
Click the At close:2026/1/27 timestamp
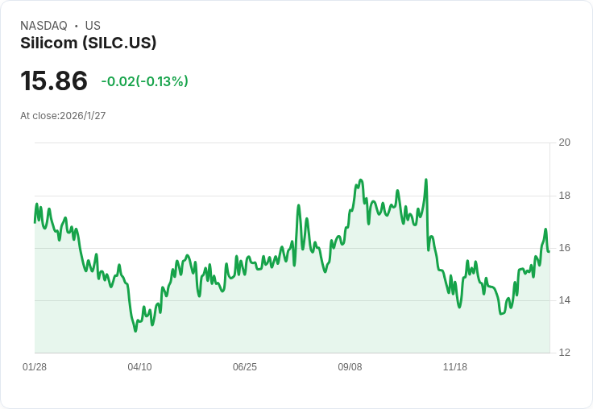click(63, 116)
